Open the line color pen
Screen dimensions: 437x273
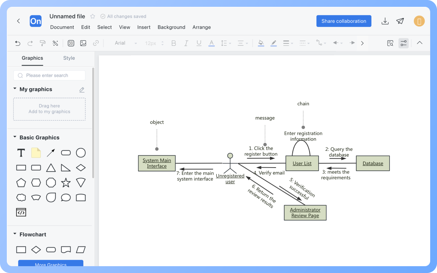[273, 43]
